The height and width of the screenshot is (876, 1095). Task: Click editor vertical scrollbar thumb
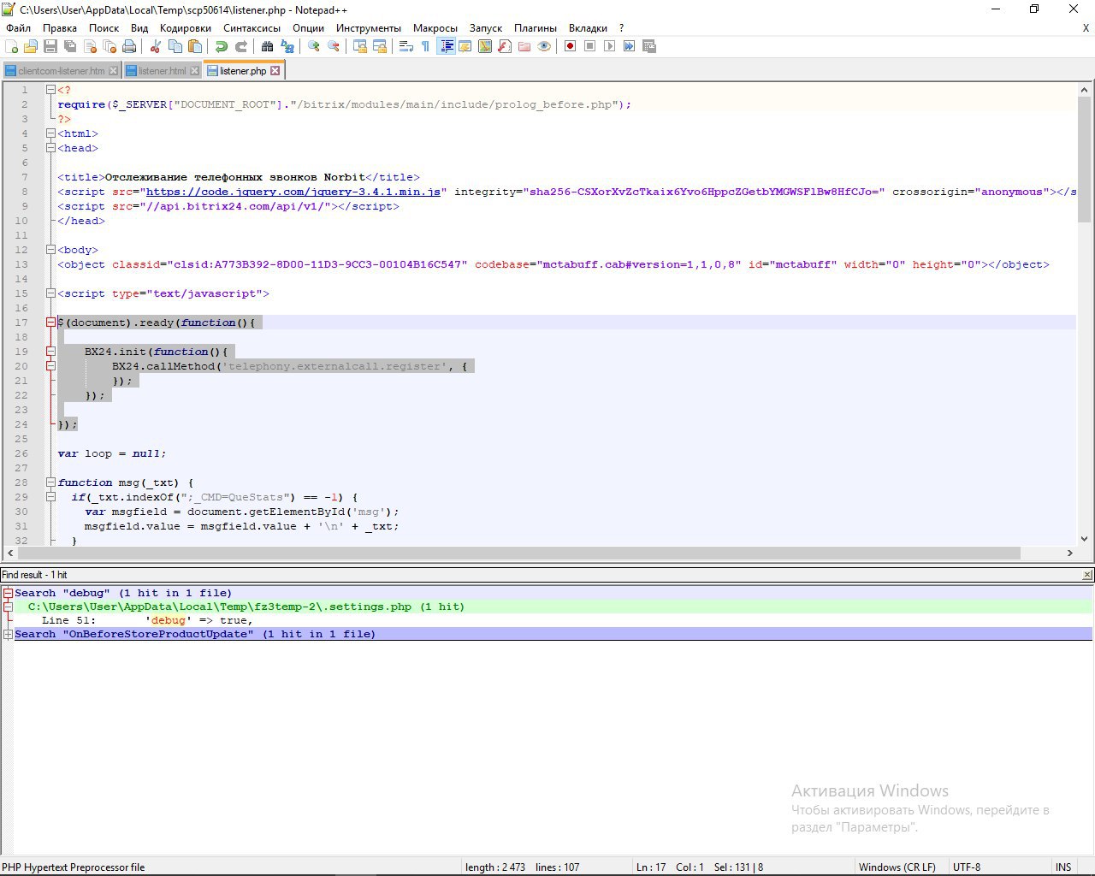click(x=1084, y=159)
